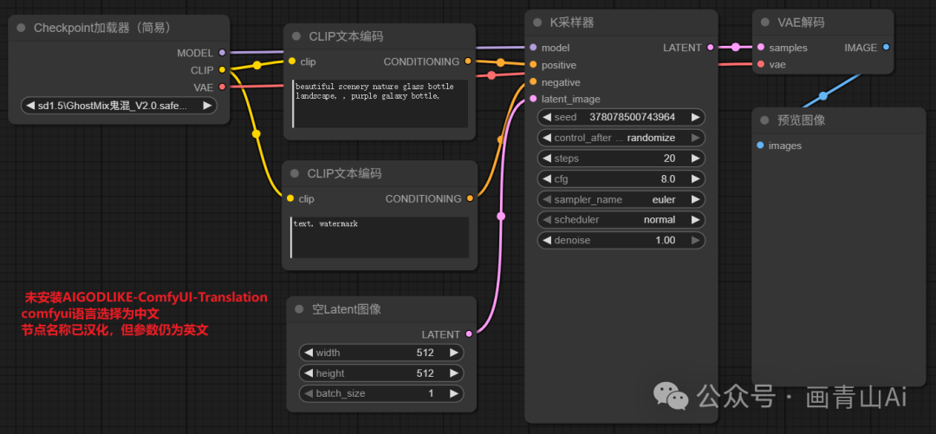Click CONDITIONING output port on upper CLIP文本编码
This screenshot has width=936, height=434.
(468, 61)
